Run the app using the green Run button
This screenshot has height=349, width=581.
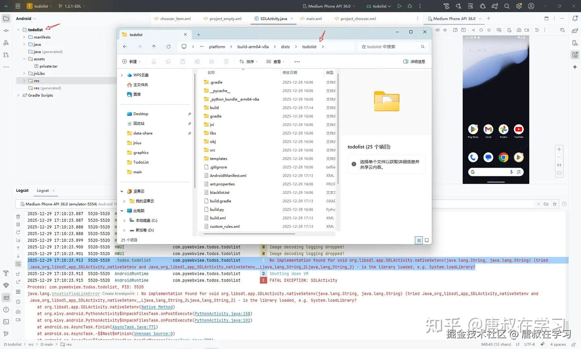399,6
